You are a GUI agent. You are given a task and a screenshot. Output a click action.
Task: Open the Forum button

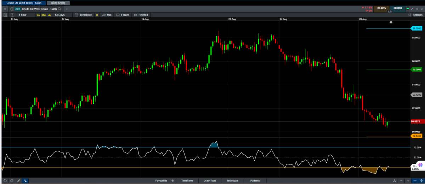coord(122,15)
